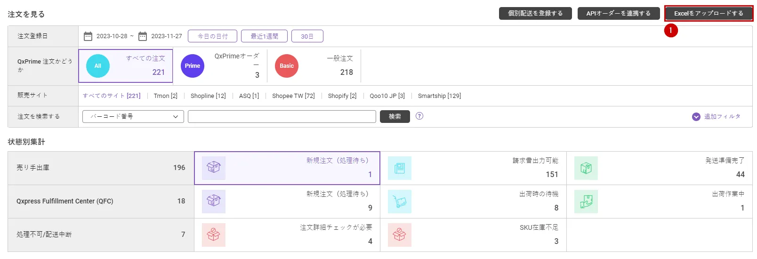
Task: Click the 出荷時の待機 cart icon
Action: pos(400,202)
